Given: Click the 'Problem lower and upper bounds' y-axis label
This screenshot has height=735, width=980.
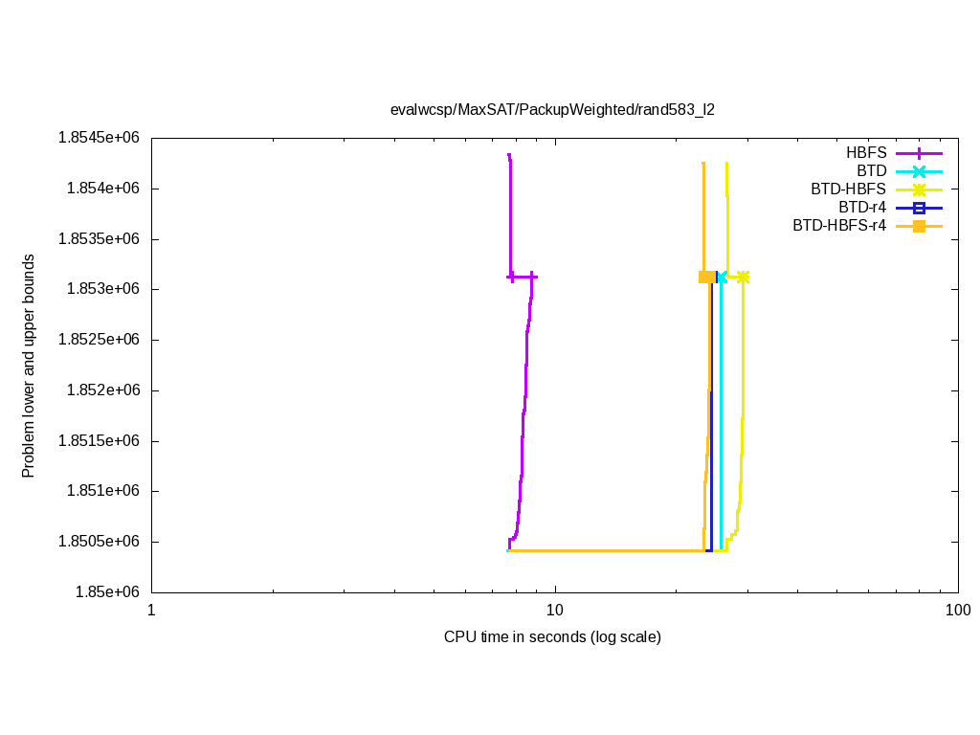Looking at the screenshot, I should point(29,366).
